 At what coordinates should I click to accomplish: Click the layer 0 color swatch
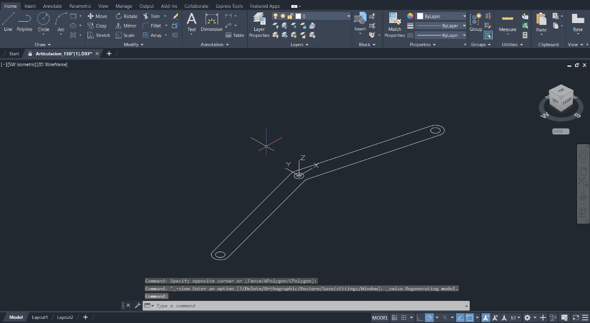(298, 16)
